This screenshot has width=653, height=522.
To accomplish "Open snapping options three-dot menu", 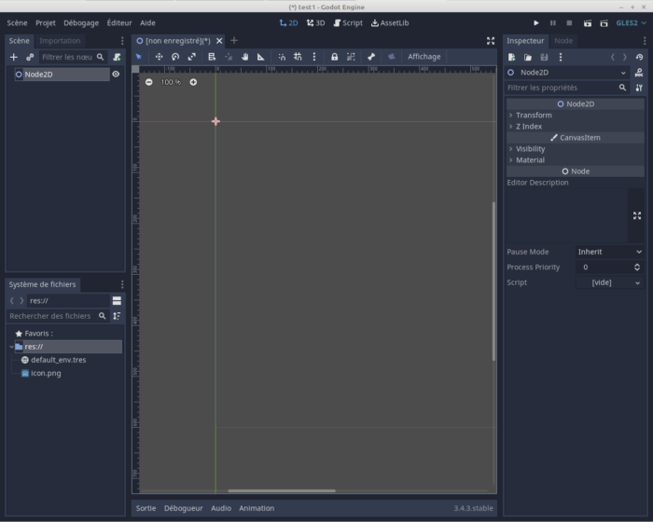I will click(x=314, y=57).
